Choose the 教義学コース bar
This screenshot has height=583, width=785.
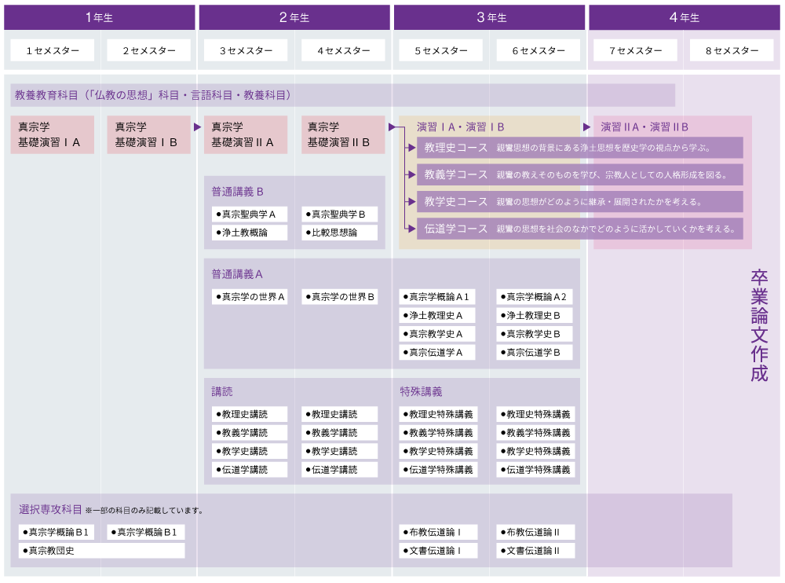click(x=580, y=175)
